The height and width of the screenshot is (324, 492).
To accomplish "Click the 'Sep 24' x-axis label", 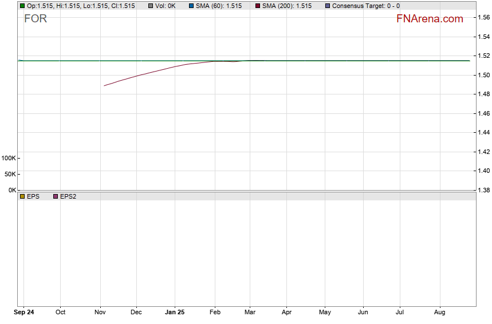I will [x=23, y=313].
